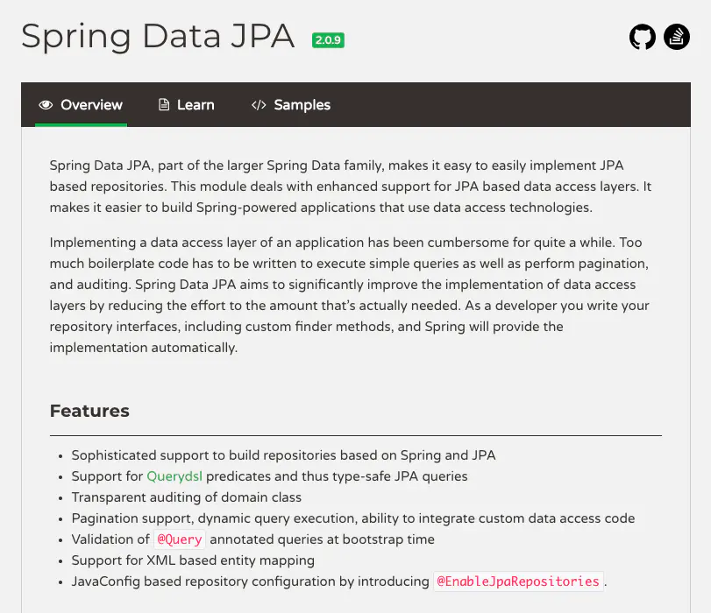Open the @EnableJpaRepositories reference link
This screenshot has height=613, width=711.
point(518,581)
